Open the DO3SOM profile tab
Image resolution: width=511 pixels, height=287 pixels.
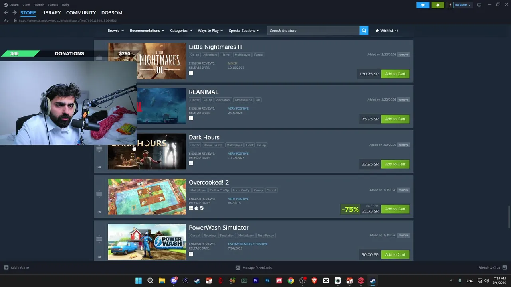[x=112, y=13]
